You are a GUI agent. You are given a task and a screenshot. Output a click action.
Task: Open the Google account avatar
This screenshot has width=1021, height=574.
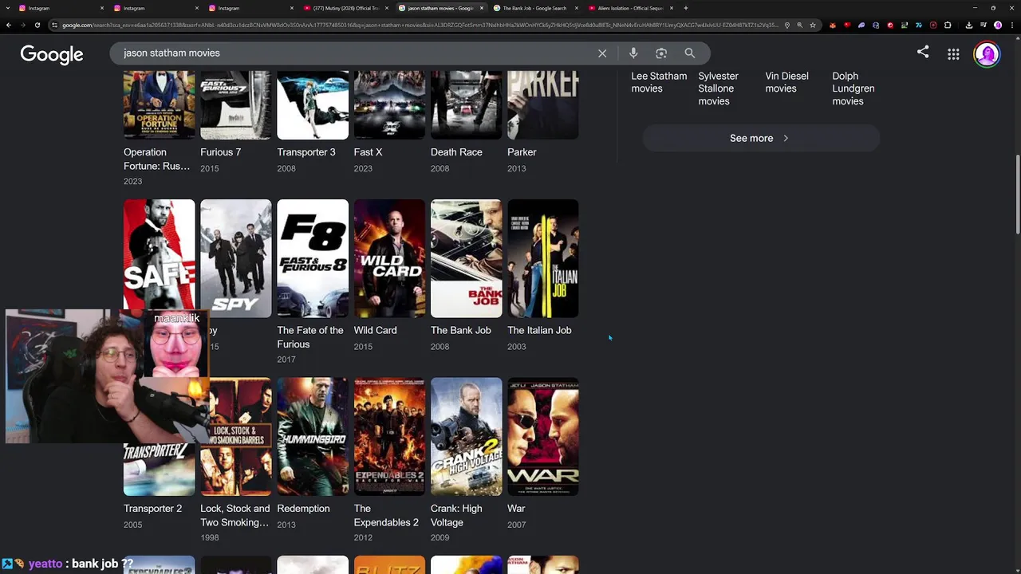(987, 54)
